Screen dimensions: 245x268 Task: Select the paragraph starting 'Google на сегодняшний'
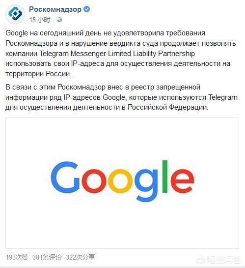pos(121,53)
